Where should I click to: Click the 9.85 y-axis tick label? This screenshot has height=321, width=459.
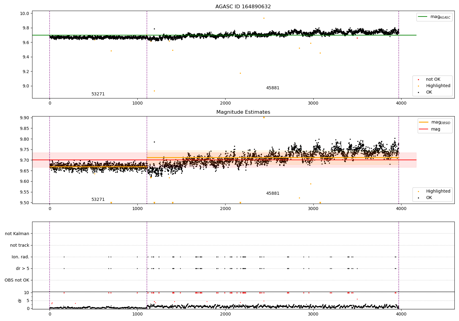coord(24,128)
